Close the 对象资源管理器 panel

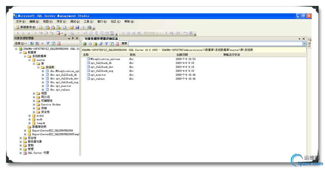pyautogui.click(x=77, y=38)
